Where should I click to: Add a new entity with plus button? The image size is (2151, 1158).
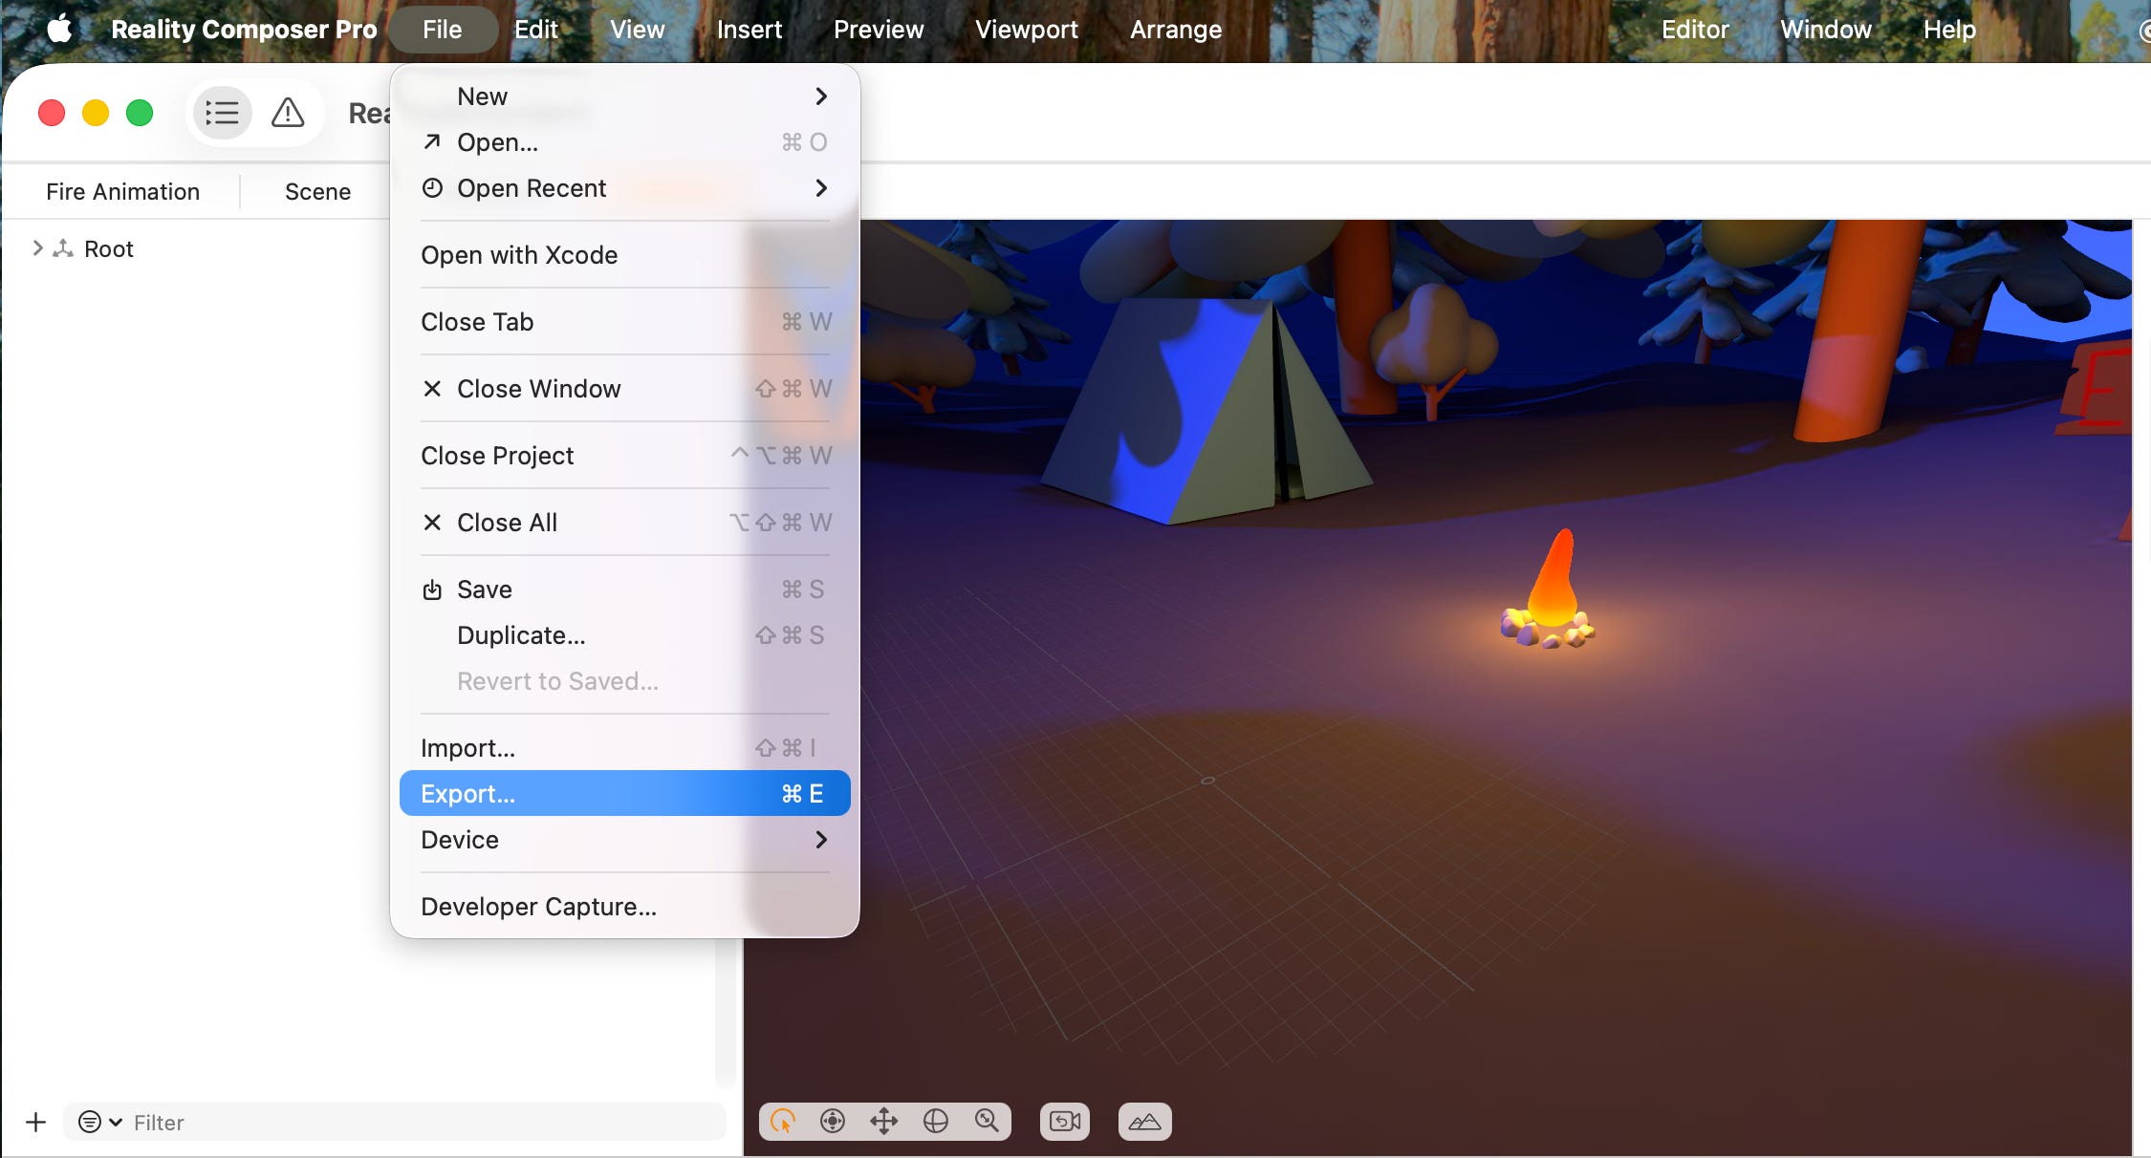pos(35,1122)
